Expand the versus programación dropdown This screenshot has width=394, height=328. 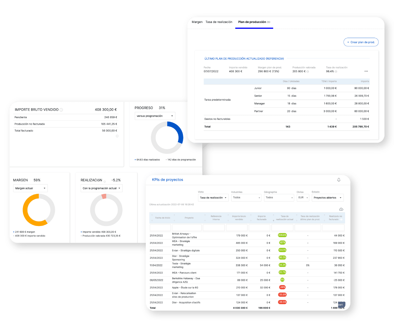click(x=155, y=116)
